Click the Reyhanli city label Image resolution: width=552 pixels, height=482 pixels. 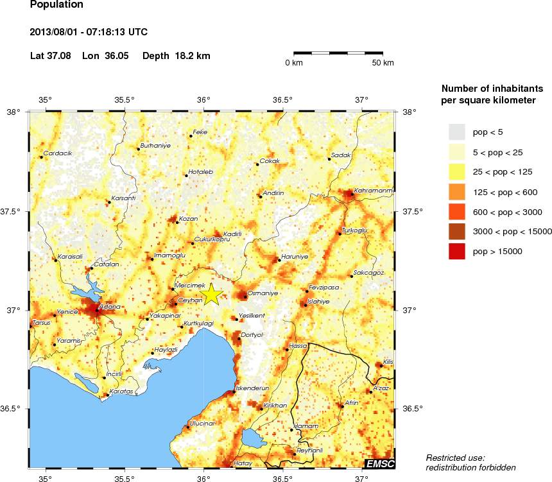tap(310, 451)
